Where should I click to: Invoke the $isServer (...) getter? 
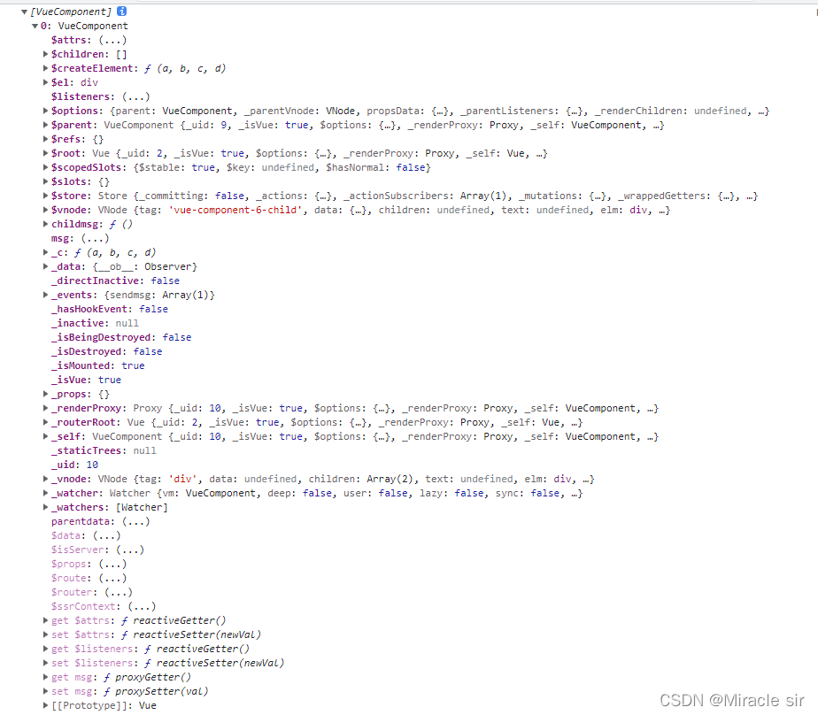coord(130,550)
